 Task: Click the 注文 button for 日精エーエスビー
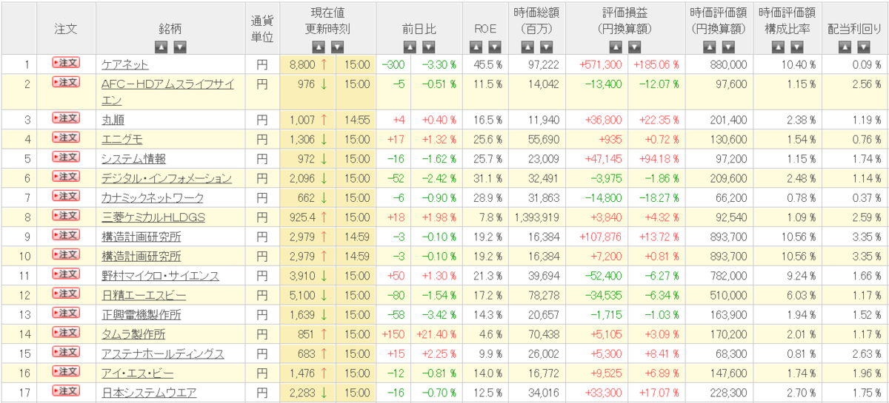point(65,293)
